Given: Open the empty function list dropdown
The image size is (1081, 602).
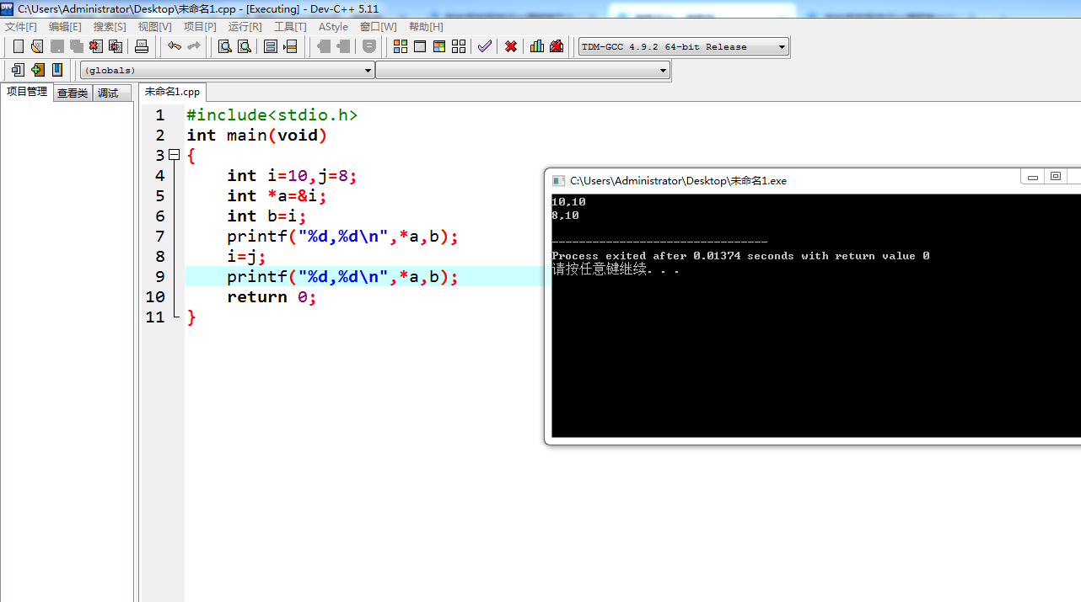Looking at the screenshot, I should [523, 71].
